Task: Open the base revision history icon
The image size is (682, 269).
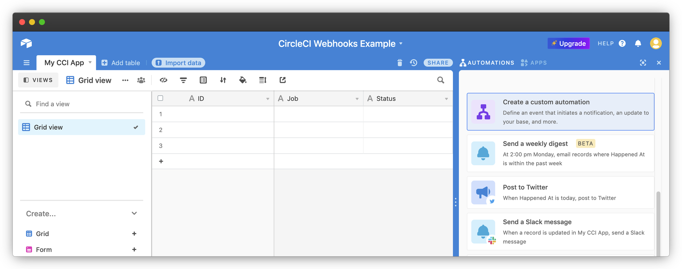Action: 414,63
